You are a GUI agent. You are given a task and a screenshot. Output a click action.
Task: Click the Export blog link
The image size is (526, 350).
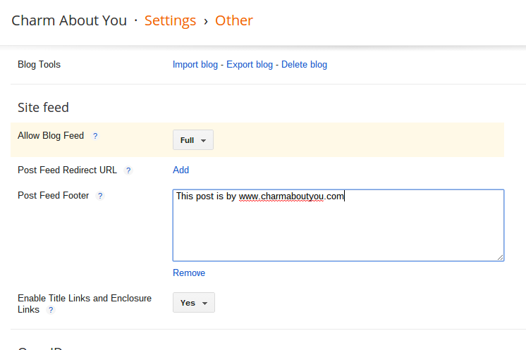[x=250, y=65]
